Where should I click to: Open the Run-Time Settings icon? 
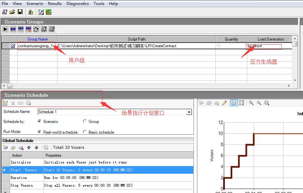pos(36,29)
